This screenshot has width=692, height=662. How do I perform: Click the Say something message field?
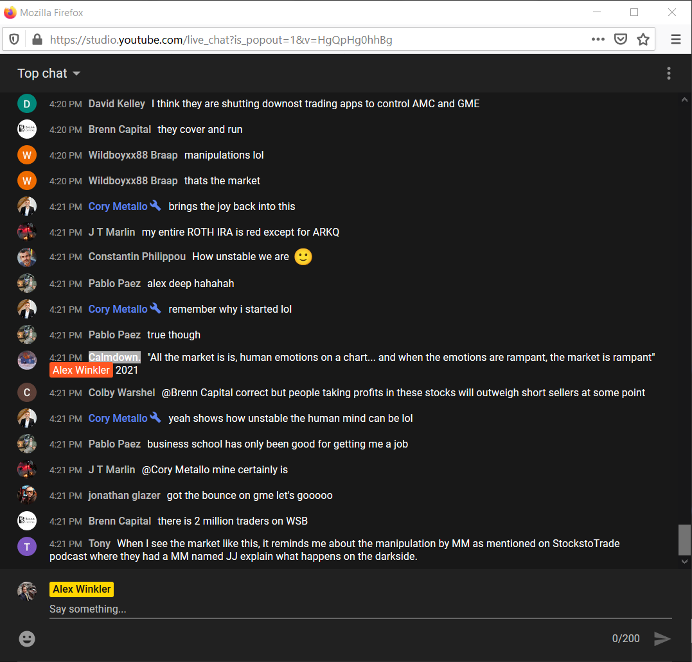click(x=360, y=609)
